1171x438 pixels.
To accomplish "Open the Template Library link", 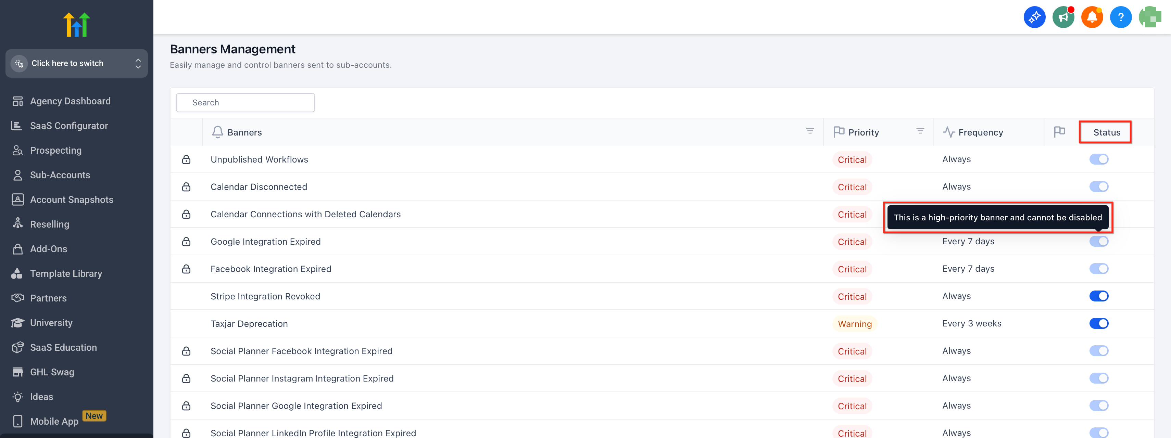I will (x=66, y=273).
